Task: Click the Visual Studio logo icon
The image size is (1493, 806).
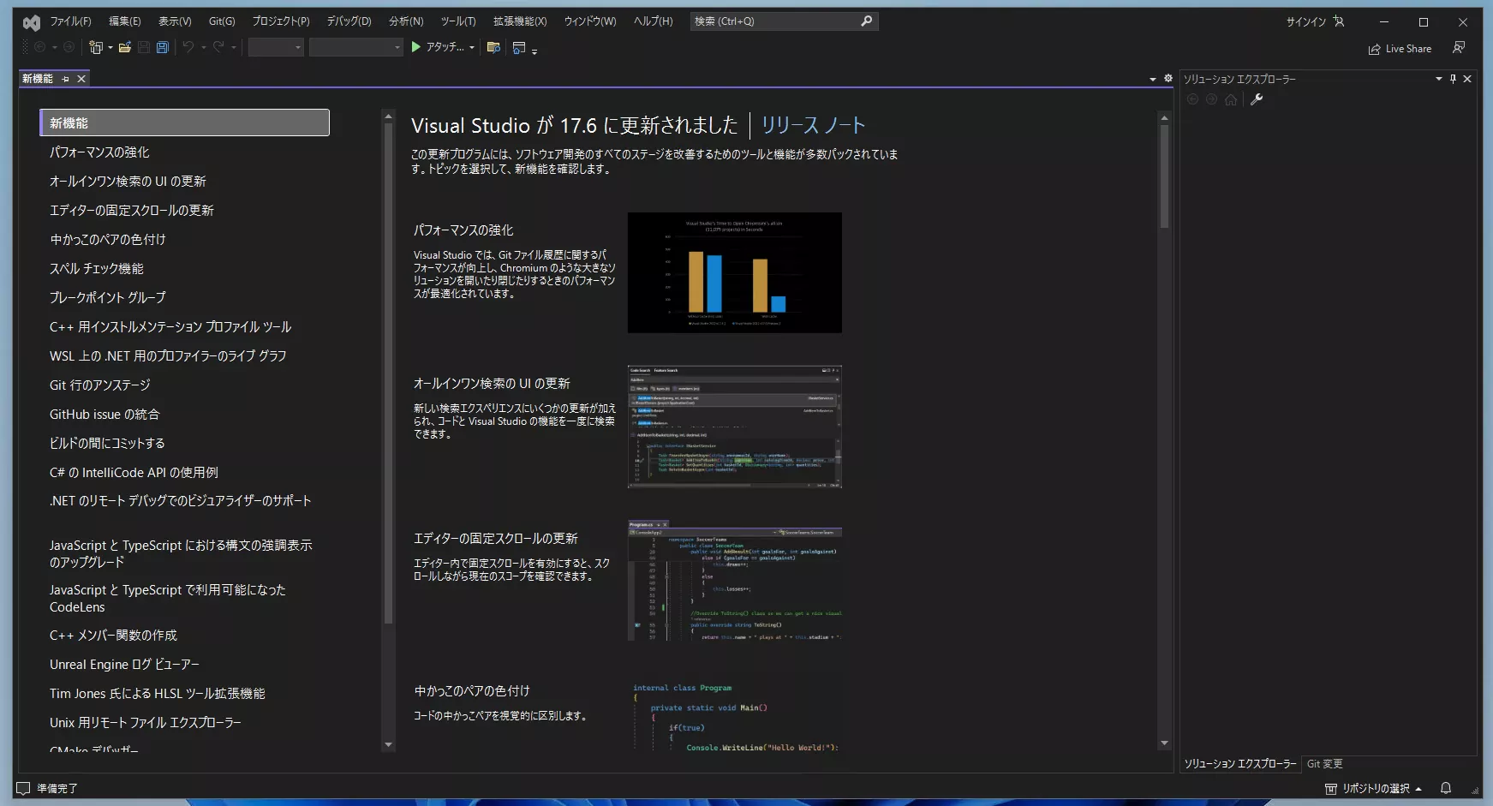Action: click(32, 22)
